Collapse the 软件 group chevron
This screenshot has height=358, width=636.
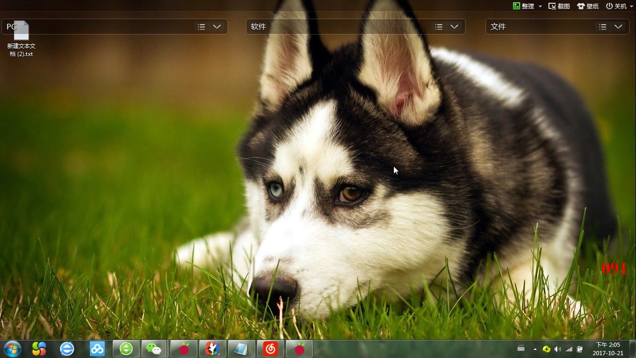(454, 27)
